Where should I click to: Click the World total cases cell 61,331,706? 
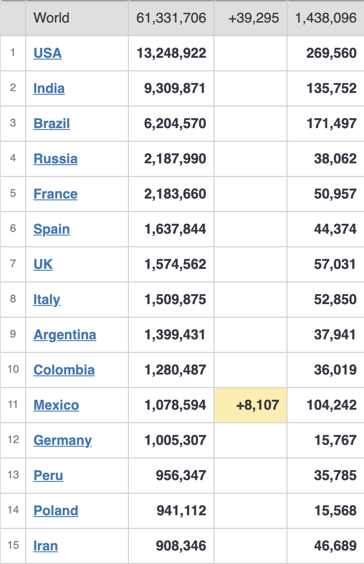171,18
